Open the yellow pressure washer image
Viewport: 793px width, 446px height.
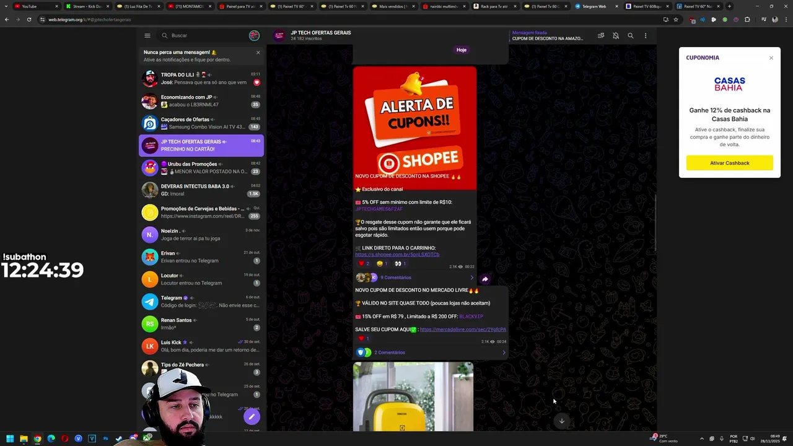tap(413, 396)
